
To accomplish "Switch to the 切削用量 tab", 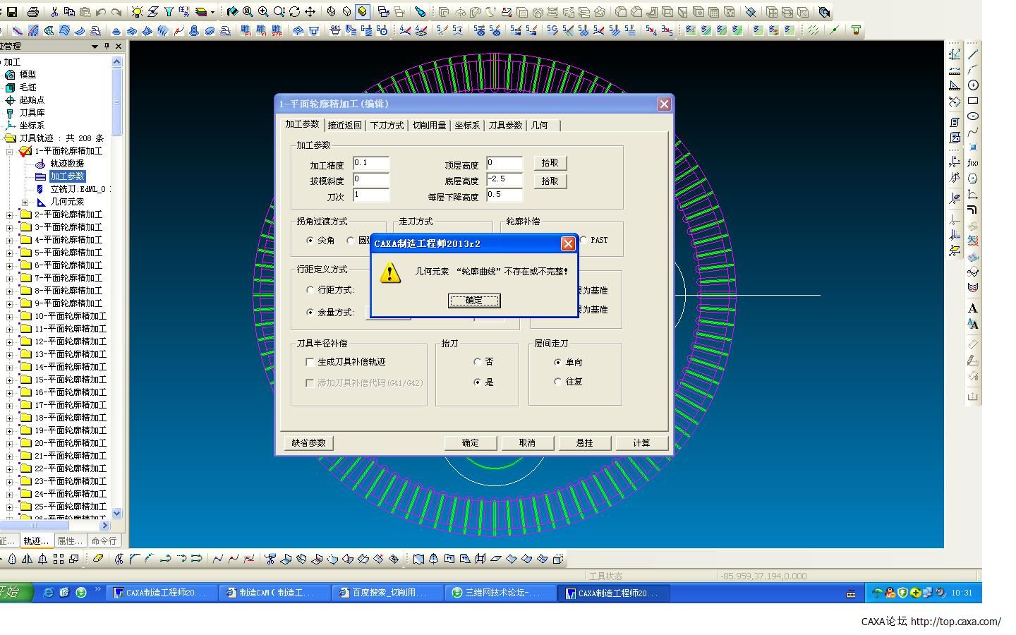I will [430, 126].
